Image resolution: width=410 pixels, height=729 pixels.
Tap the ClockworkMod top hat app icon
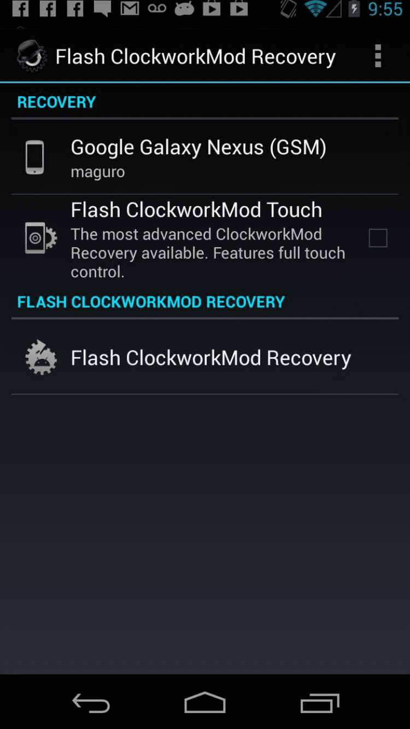[31, 56]
